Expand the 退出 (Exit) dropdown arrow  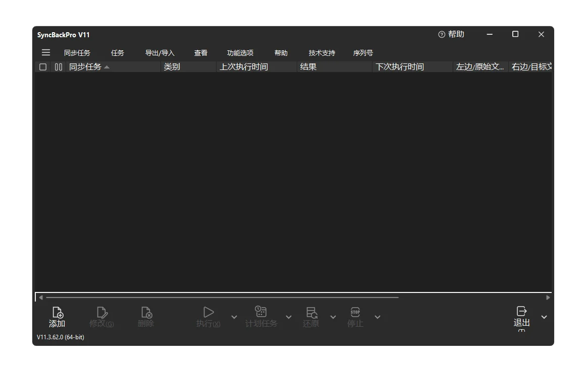click(544, 317)
